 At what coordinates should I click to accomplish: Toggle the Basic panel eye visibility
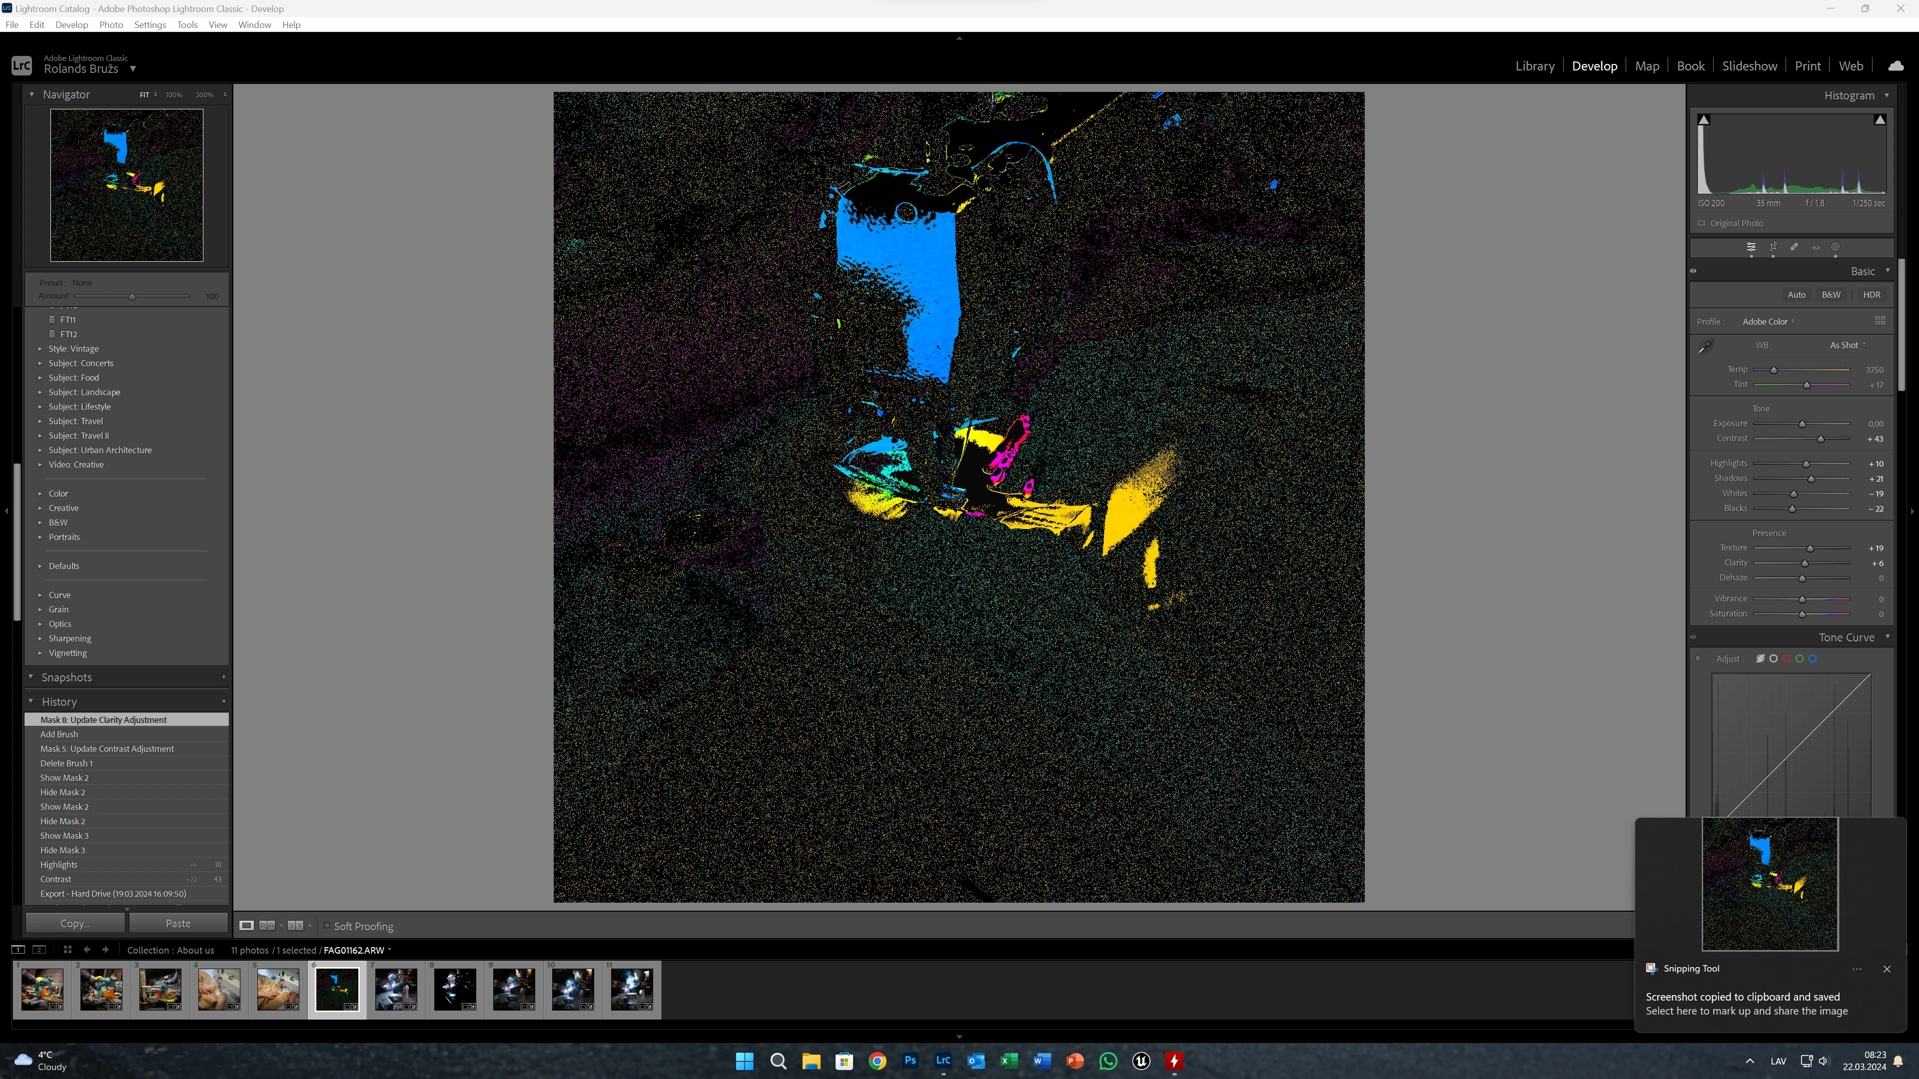pyautogui.click(x=1693, y=271)
